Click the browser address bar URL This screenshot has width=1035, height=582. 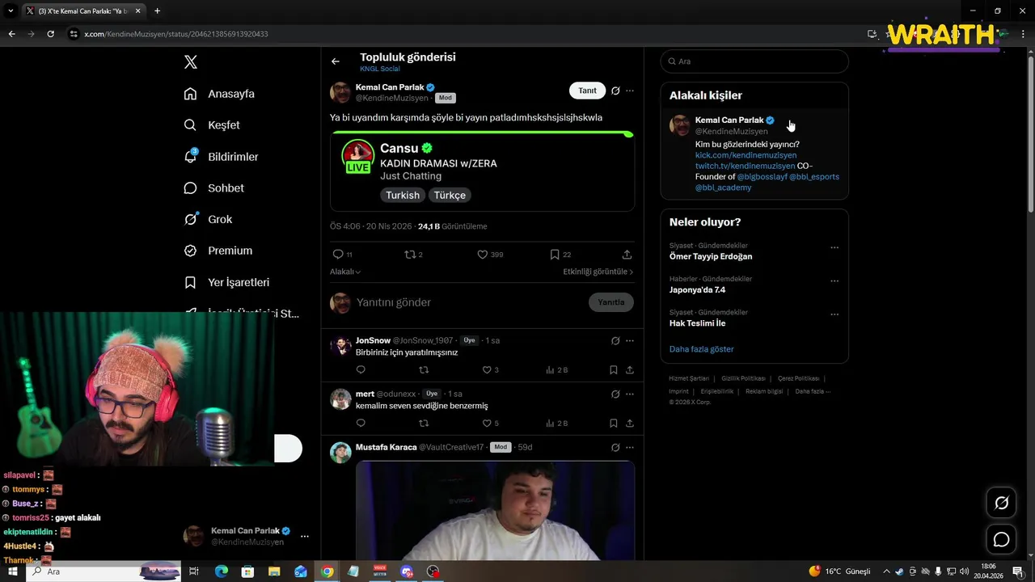pos(176,34)
